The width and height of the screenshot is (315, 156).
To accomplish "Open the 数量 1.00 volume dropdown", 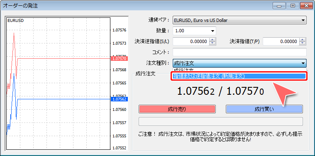I will tap(194, 31).
